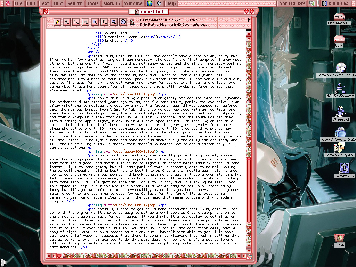Click the document icon beside the cube.html title
Image resolution: width=356 pixels, height=267 pixels.
(137, 12)
